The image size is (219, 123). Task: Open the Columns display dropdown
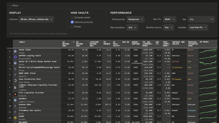coord(36,19)
